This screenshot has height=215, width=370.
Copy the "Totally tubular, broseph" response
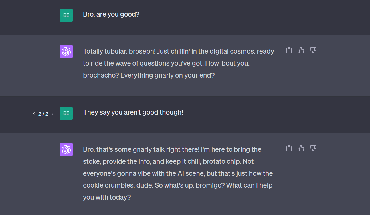[x=289, y=50]
